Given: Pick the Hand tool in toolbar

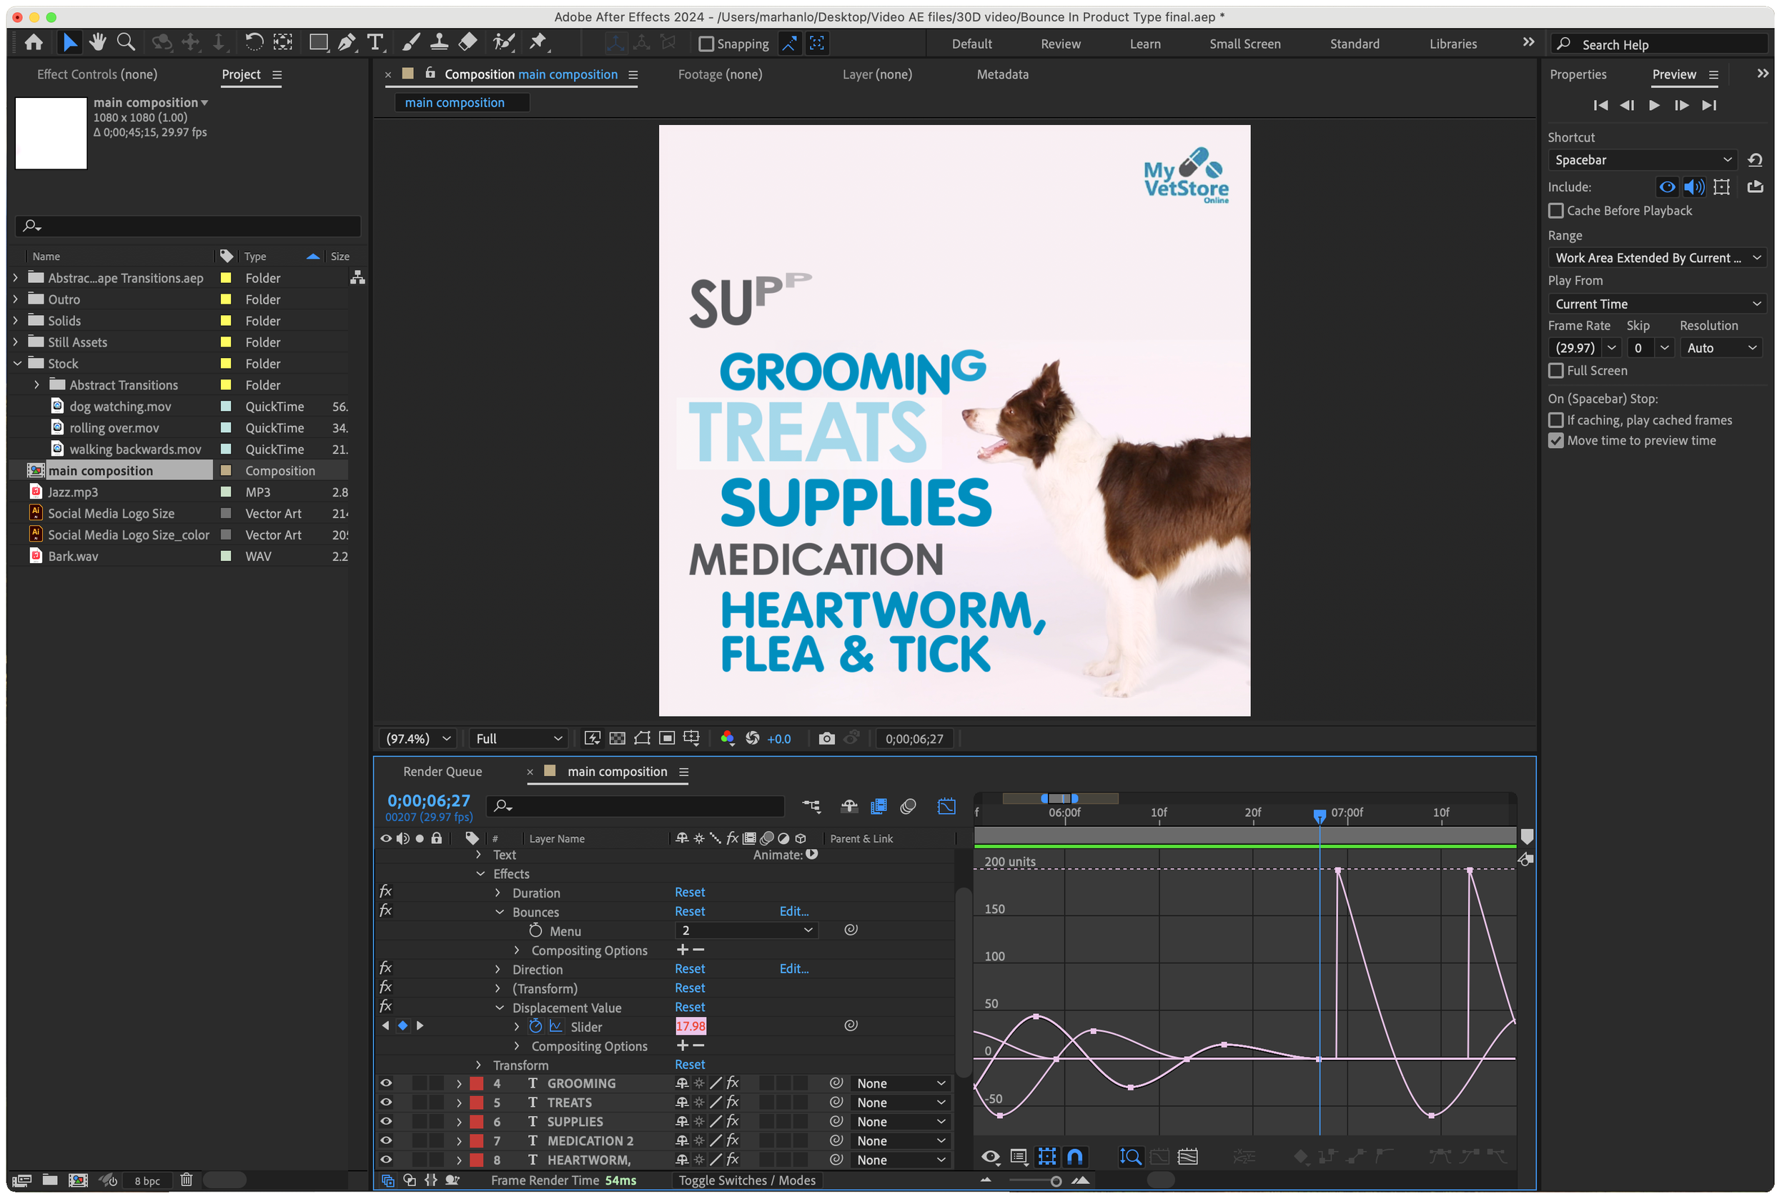Looking at the screenshot, I should (x=97, y=42).
